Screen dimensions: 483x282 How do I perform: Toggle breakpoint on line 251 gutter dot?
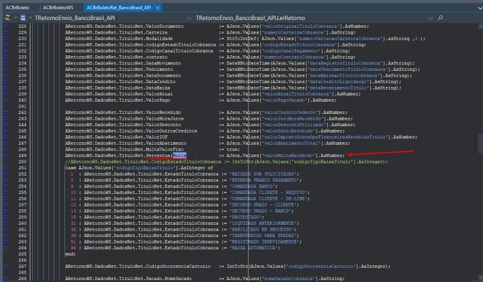point(6,168)
